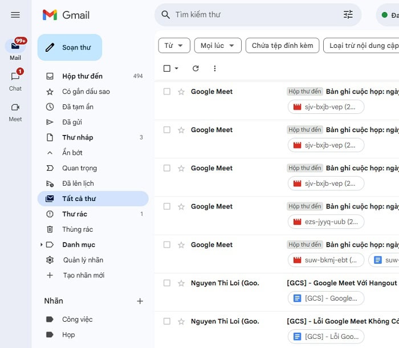Star the first Google Meet email
Screen dimensions: 399x348
coord(181,92)
